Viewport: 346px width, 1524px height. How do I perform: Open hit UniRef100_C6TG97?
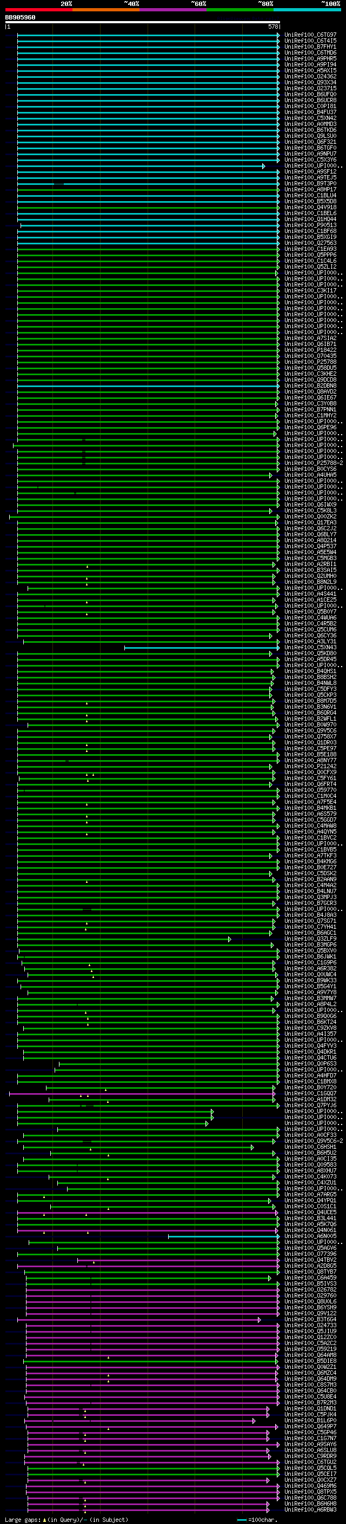310,35
